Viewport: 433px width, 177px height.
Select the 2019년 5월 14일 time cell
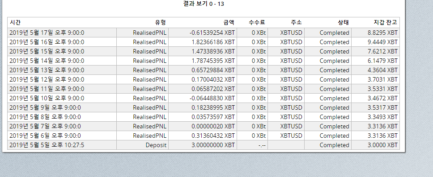tap(62, 61)
